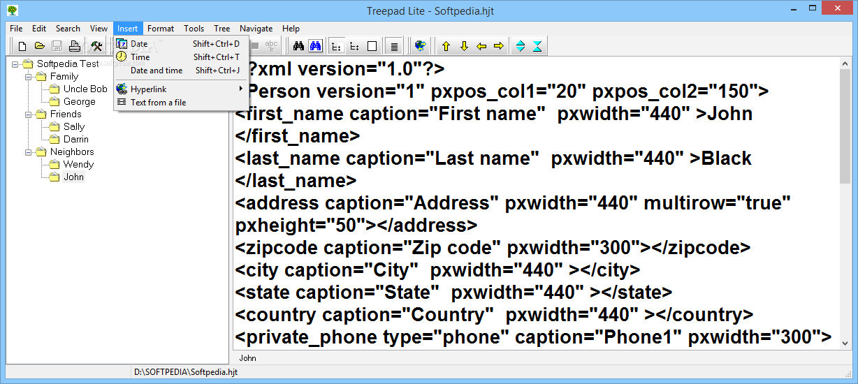858x384 pixels.
Task: Click the grayed Save disk icon
Action: pos(57,46)
